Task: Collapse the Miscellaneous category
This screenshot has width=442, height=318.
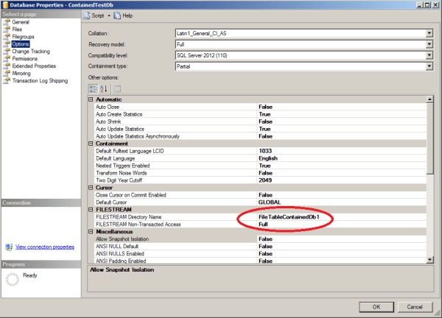Action: [x=91, y=232]
